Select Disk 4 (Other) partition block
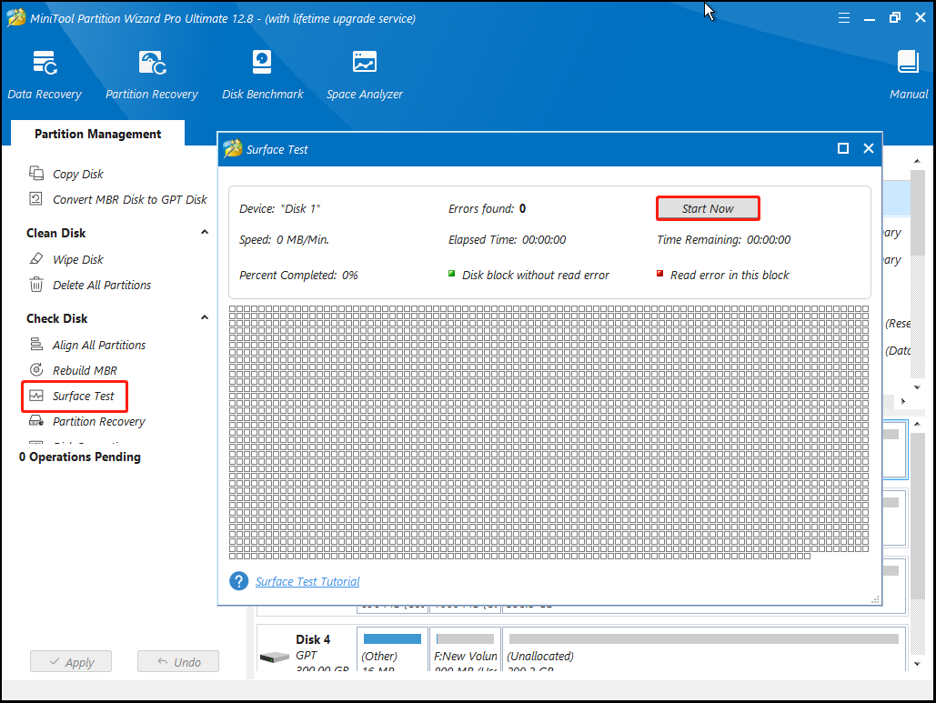Image resolution: width=936 pixels, height=703 pixels. coord(392,648)
